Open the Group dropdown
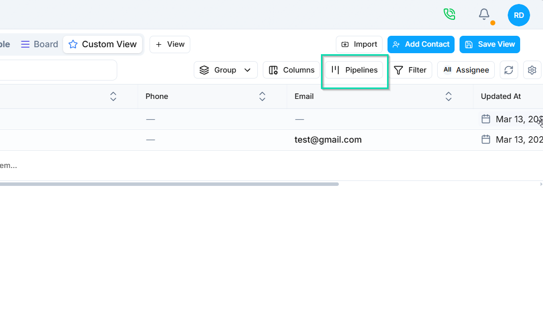This screenshot has width=543, height=334. 226,70
